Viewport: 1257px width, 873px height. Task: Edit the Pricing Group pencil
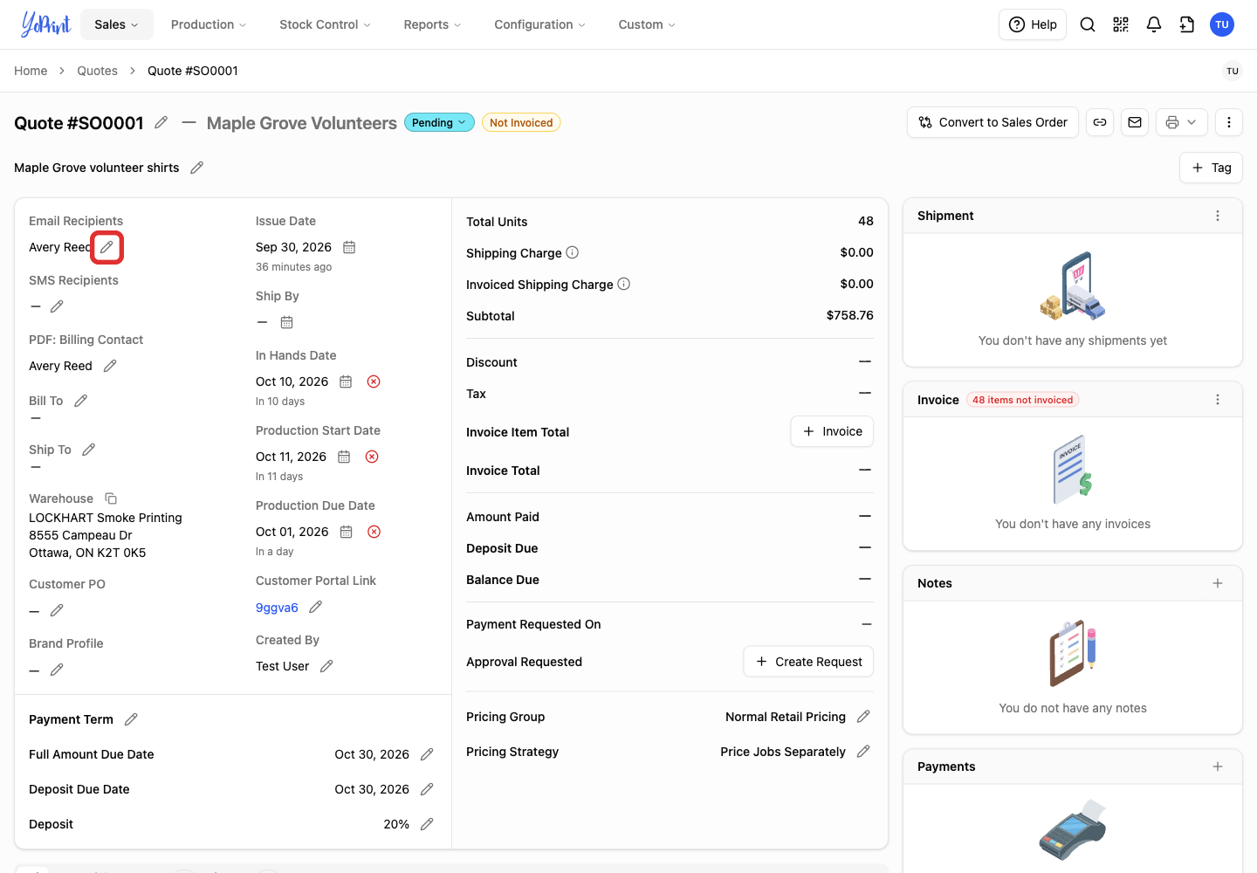point(863,717)
